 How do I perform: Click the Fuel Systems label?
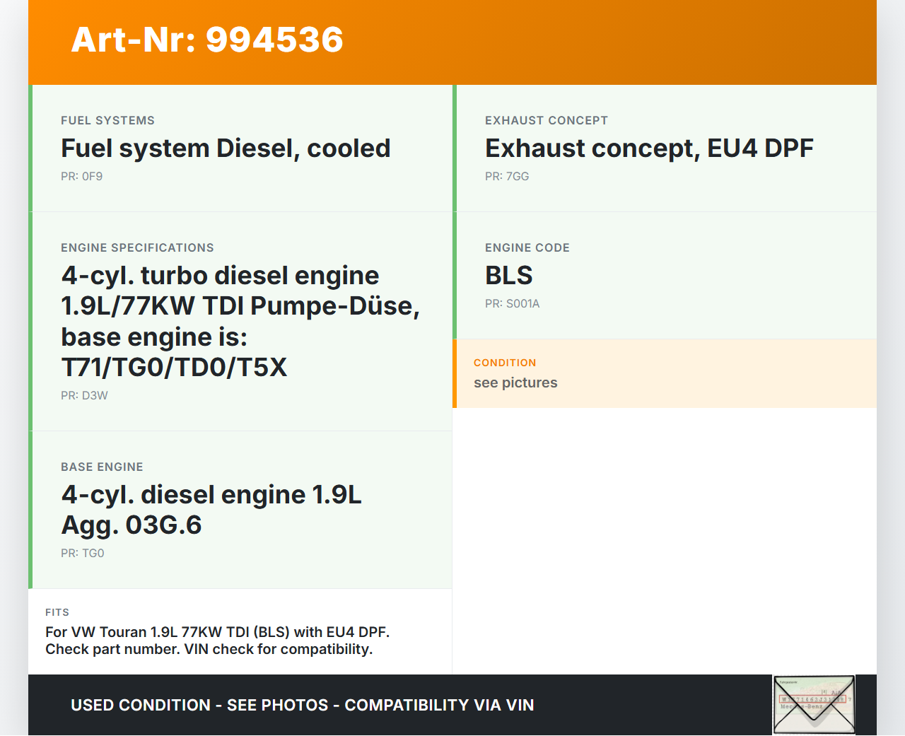(107, 121)
